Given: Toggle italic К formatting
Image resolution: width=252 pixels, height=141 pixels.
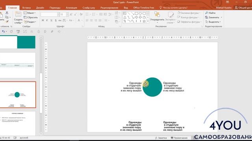Looking at the screenshot, I should (47, 20).
